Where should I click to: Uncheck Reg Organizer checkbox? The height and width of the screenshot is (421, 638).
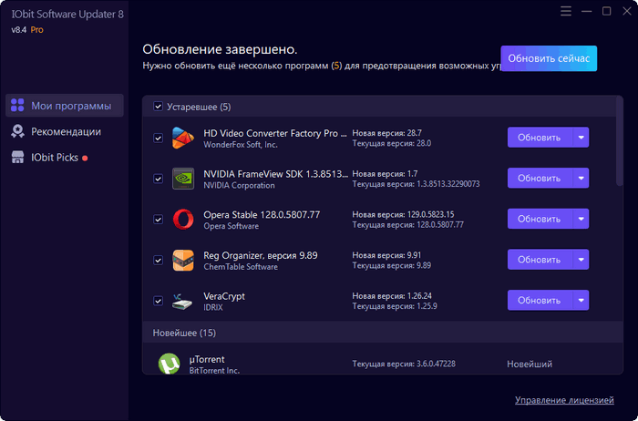158,260
